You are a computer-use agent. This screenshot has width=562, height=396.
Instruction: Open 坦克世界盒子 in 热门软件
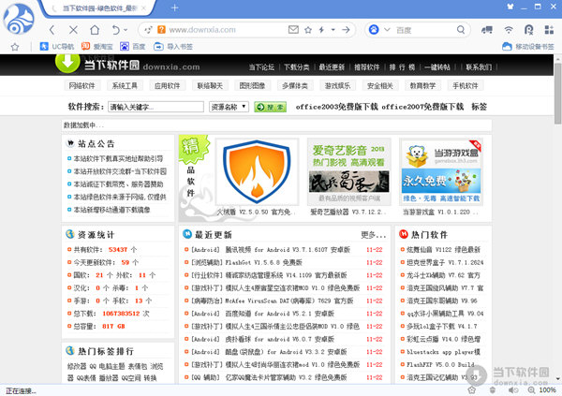tap(445, 262)
